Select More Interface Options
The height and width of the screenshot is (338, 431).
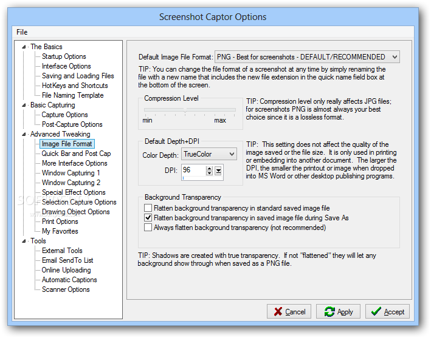(75, 163)
